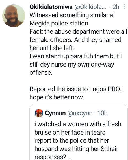
Task: Open the @Okikiola... handle link
Action: [90, 7]
